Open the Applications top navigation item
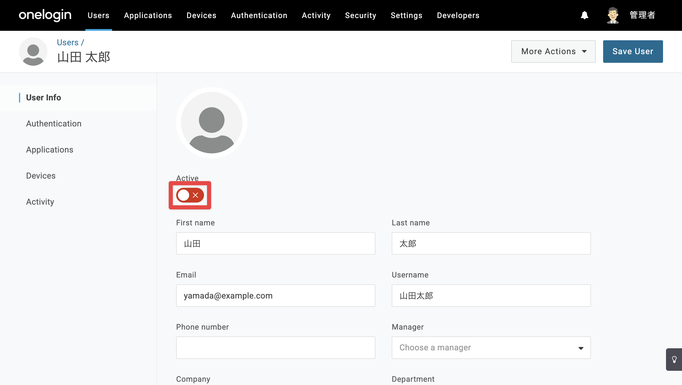The height and width of the screenshot is (385, 682). (x=148, y=15)
